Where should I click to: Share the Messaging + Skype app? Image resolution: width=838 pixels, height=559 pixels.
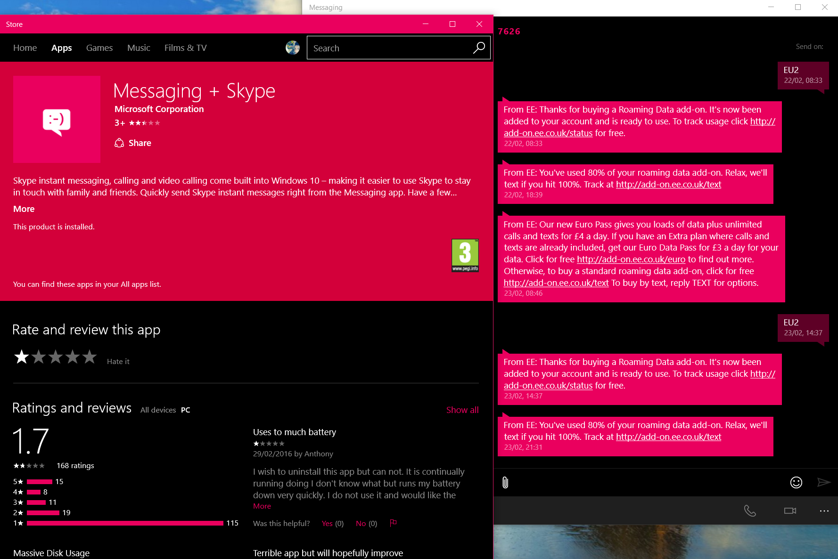coord(133,143)
